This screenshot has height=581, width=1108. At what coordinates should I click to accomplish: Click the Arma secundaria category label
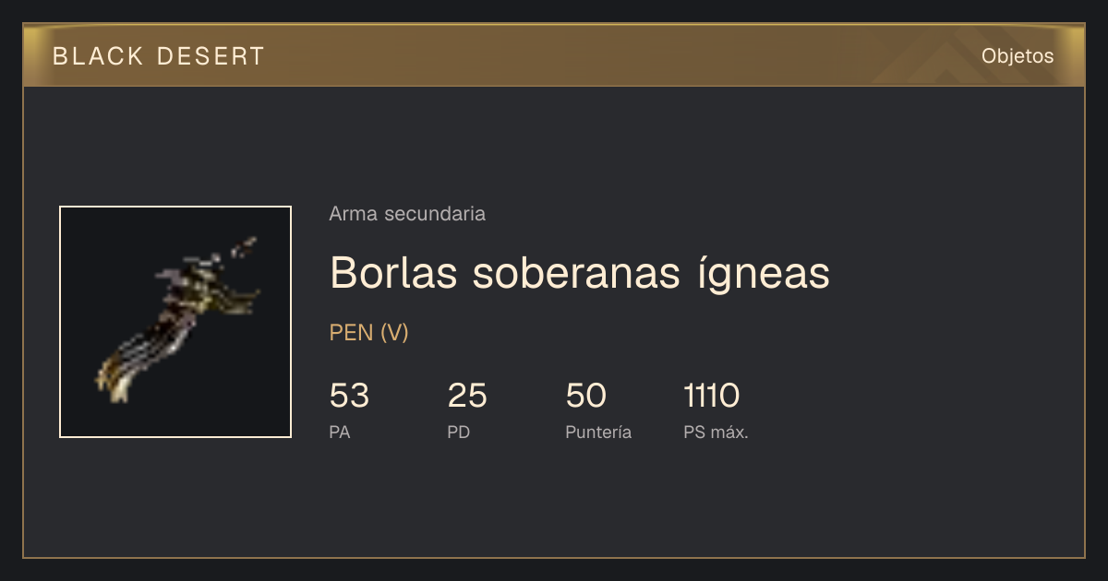click(407, 214)
